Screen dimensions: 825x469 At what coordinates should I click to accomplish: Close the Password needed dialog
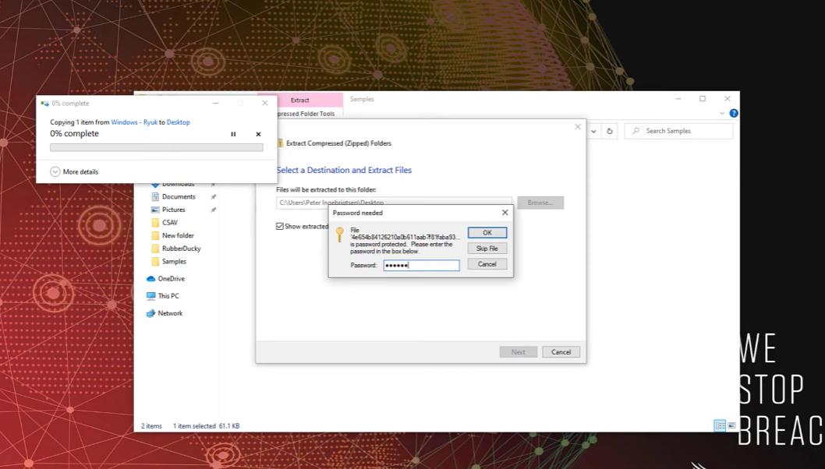point(505,213)
